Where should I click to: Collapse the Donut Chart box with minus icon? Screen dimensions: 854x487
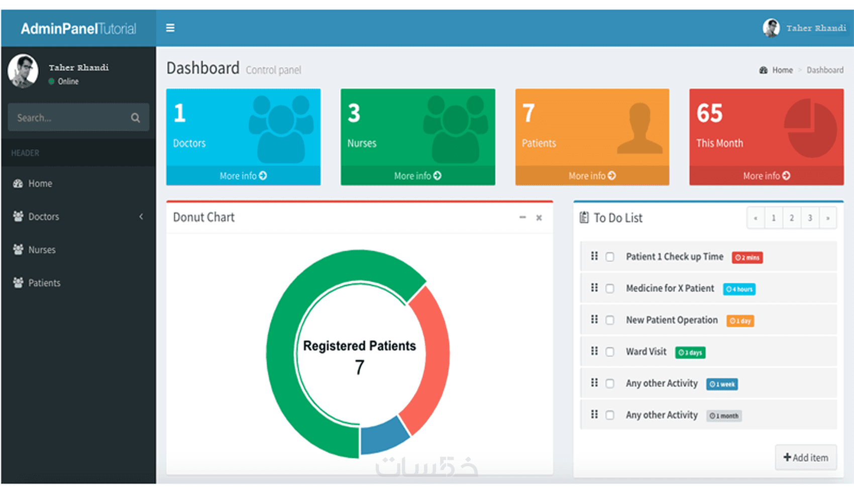pyautogui.click(x=522, y=217)
